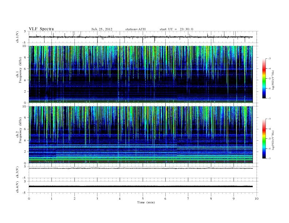Click the 'Time (min)' axis label
The image size is (289, 223).
coord(146,202)
